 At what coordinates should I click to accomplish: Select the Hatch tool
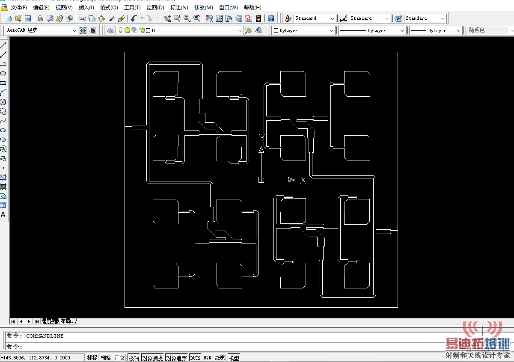(3, 177)
